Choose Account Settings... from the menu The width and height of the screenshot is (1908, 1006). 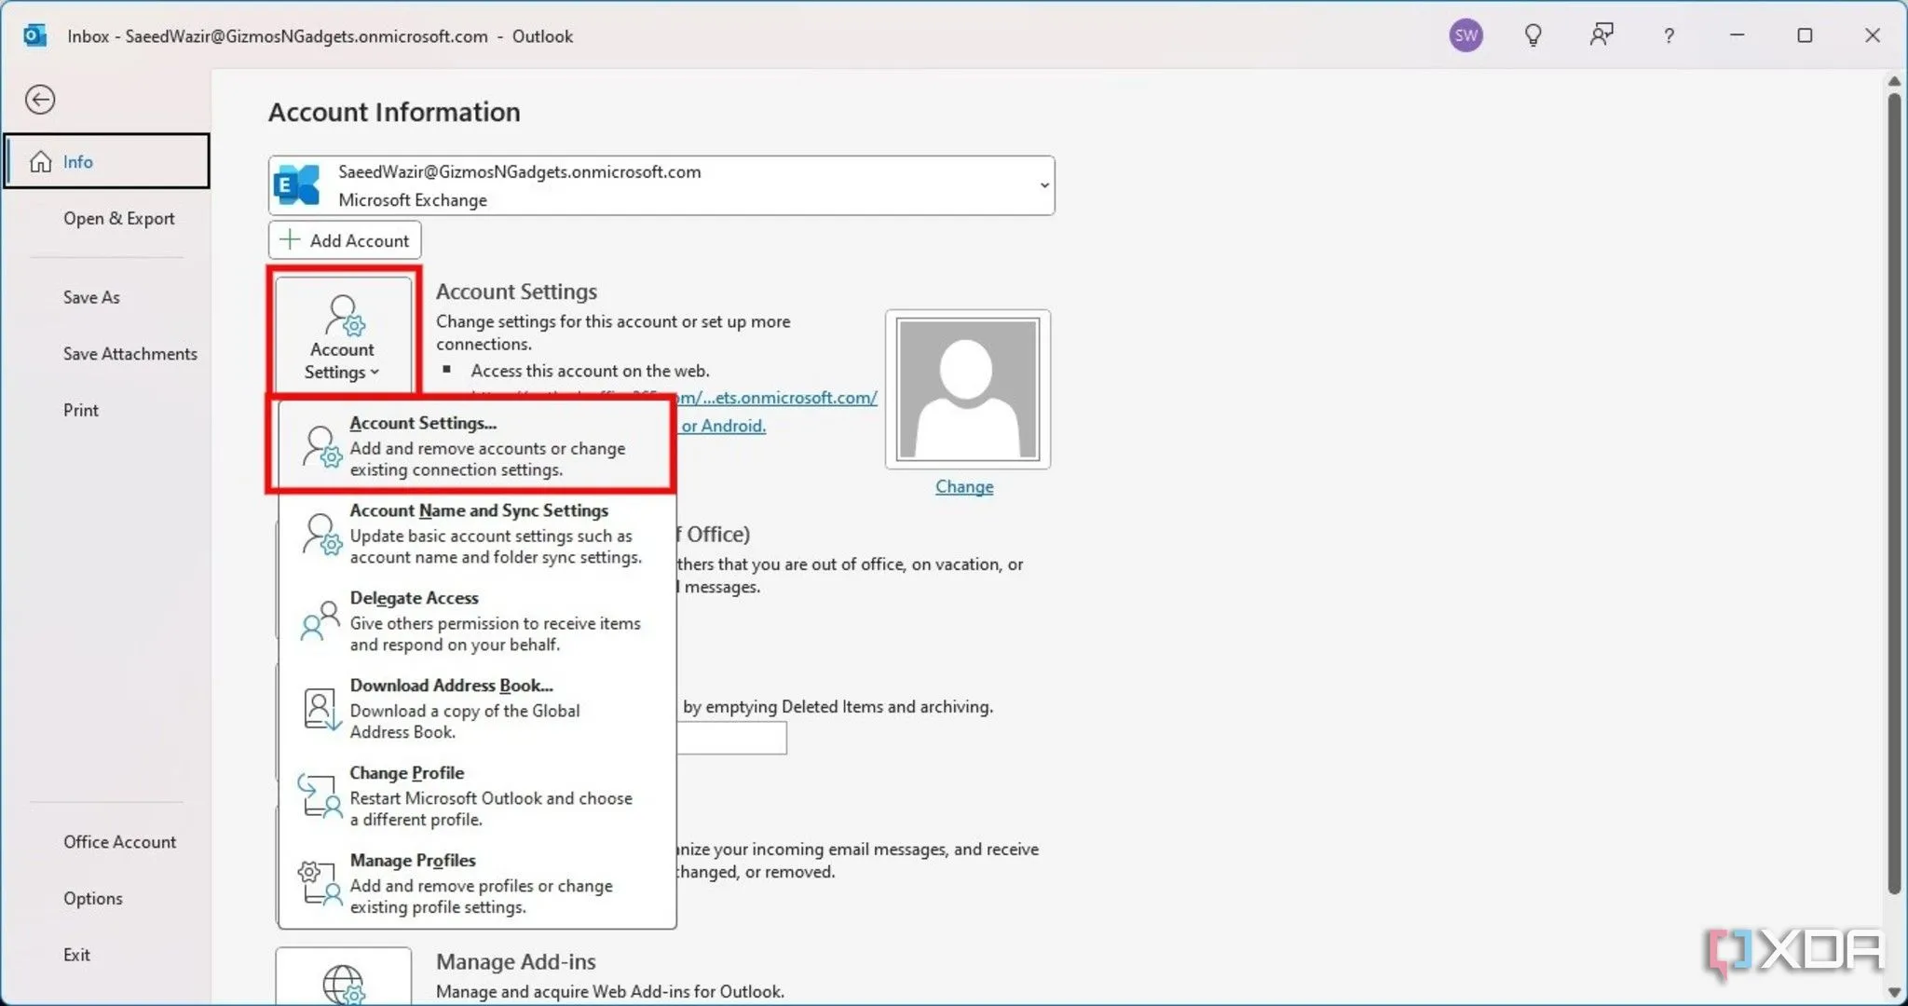point(477,445)
